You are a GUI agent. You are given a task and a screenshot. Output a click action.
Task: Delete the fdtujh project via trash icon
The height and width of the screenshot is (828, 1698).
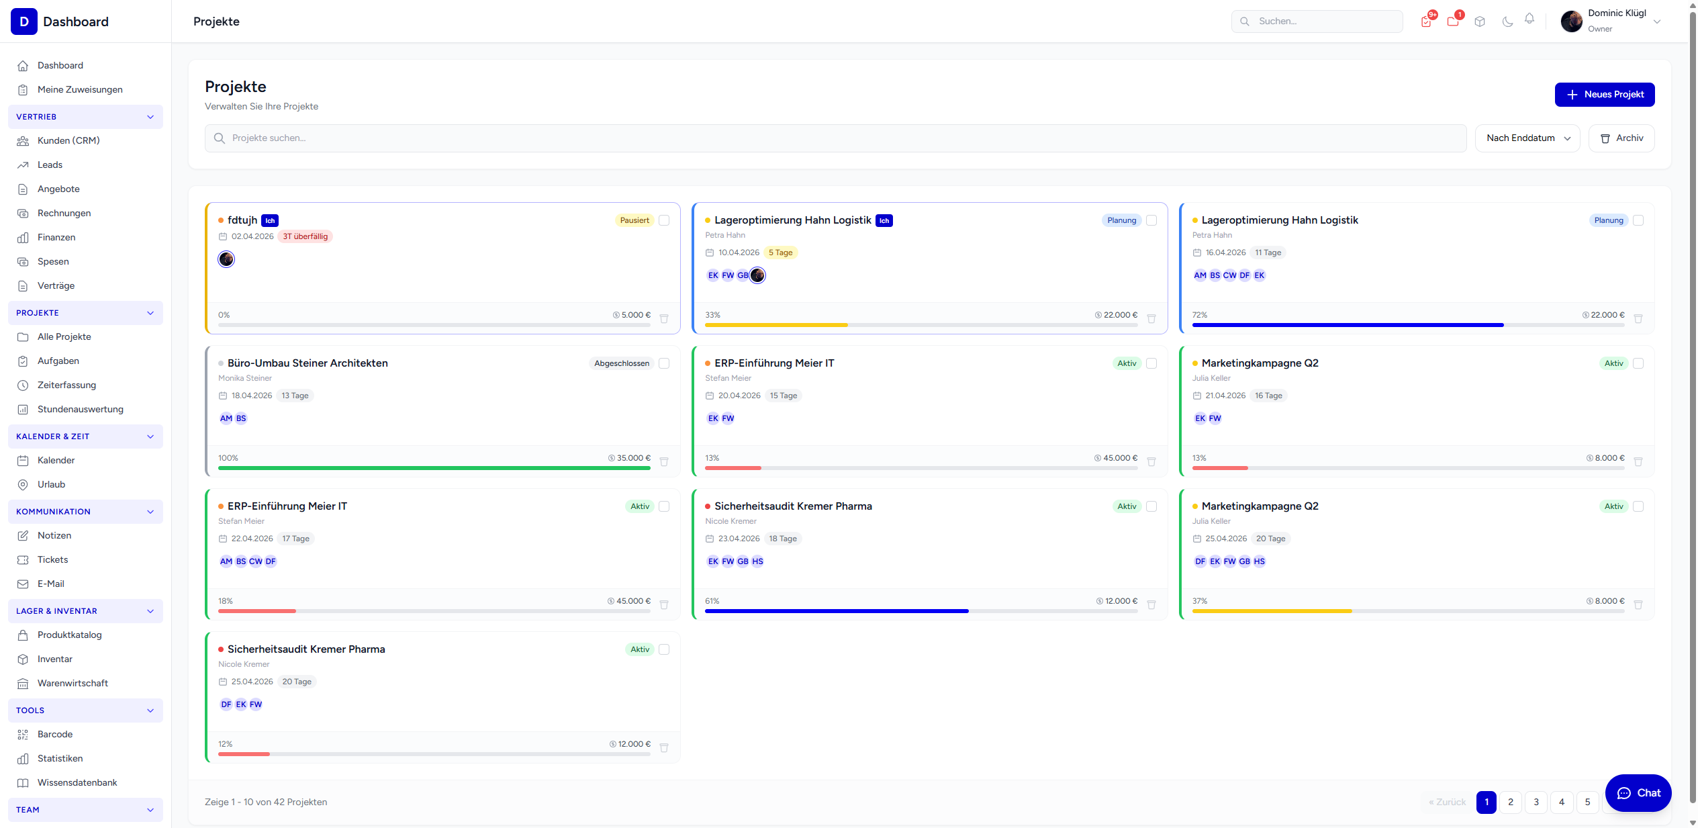click(x=664, y=319)
